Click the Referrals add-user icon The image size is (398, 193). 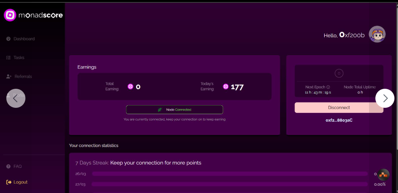coord(9,76)
